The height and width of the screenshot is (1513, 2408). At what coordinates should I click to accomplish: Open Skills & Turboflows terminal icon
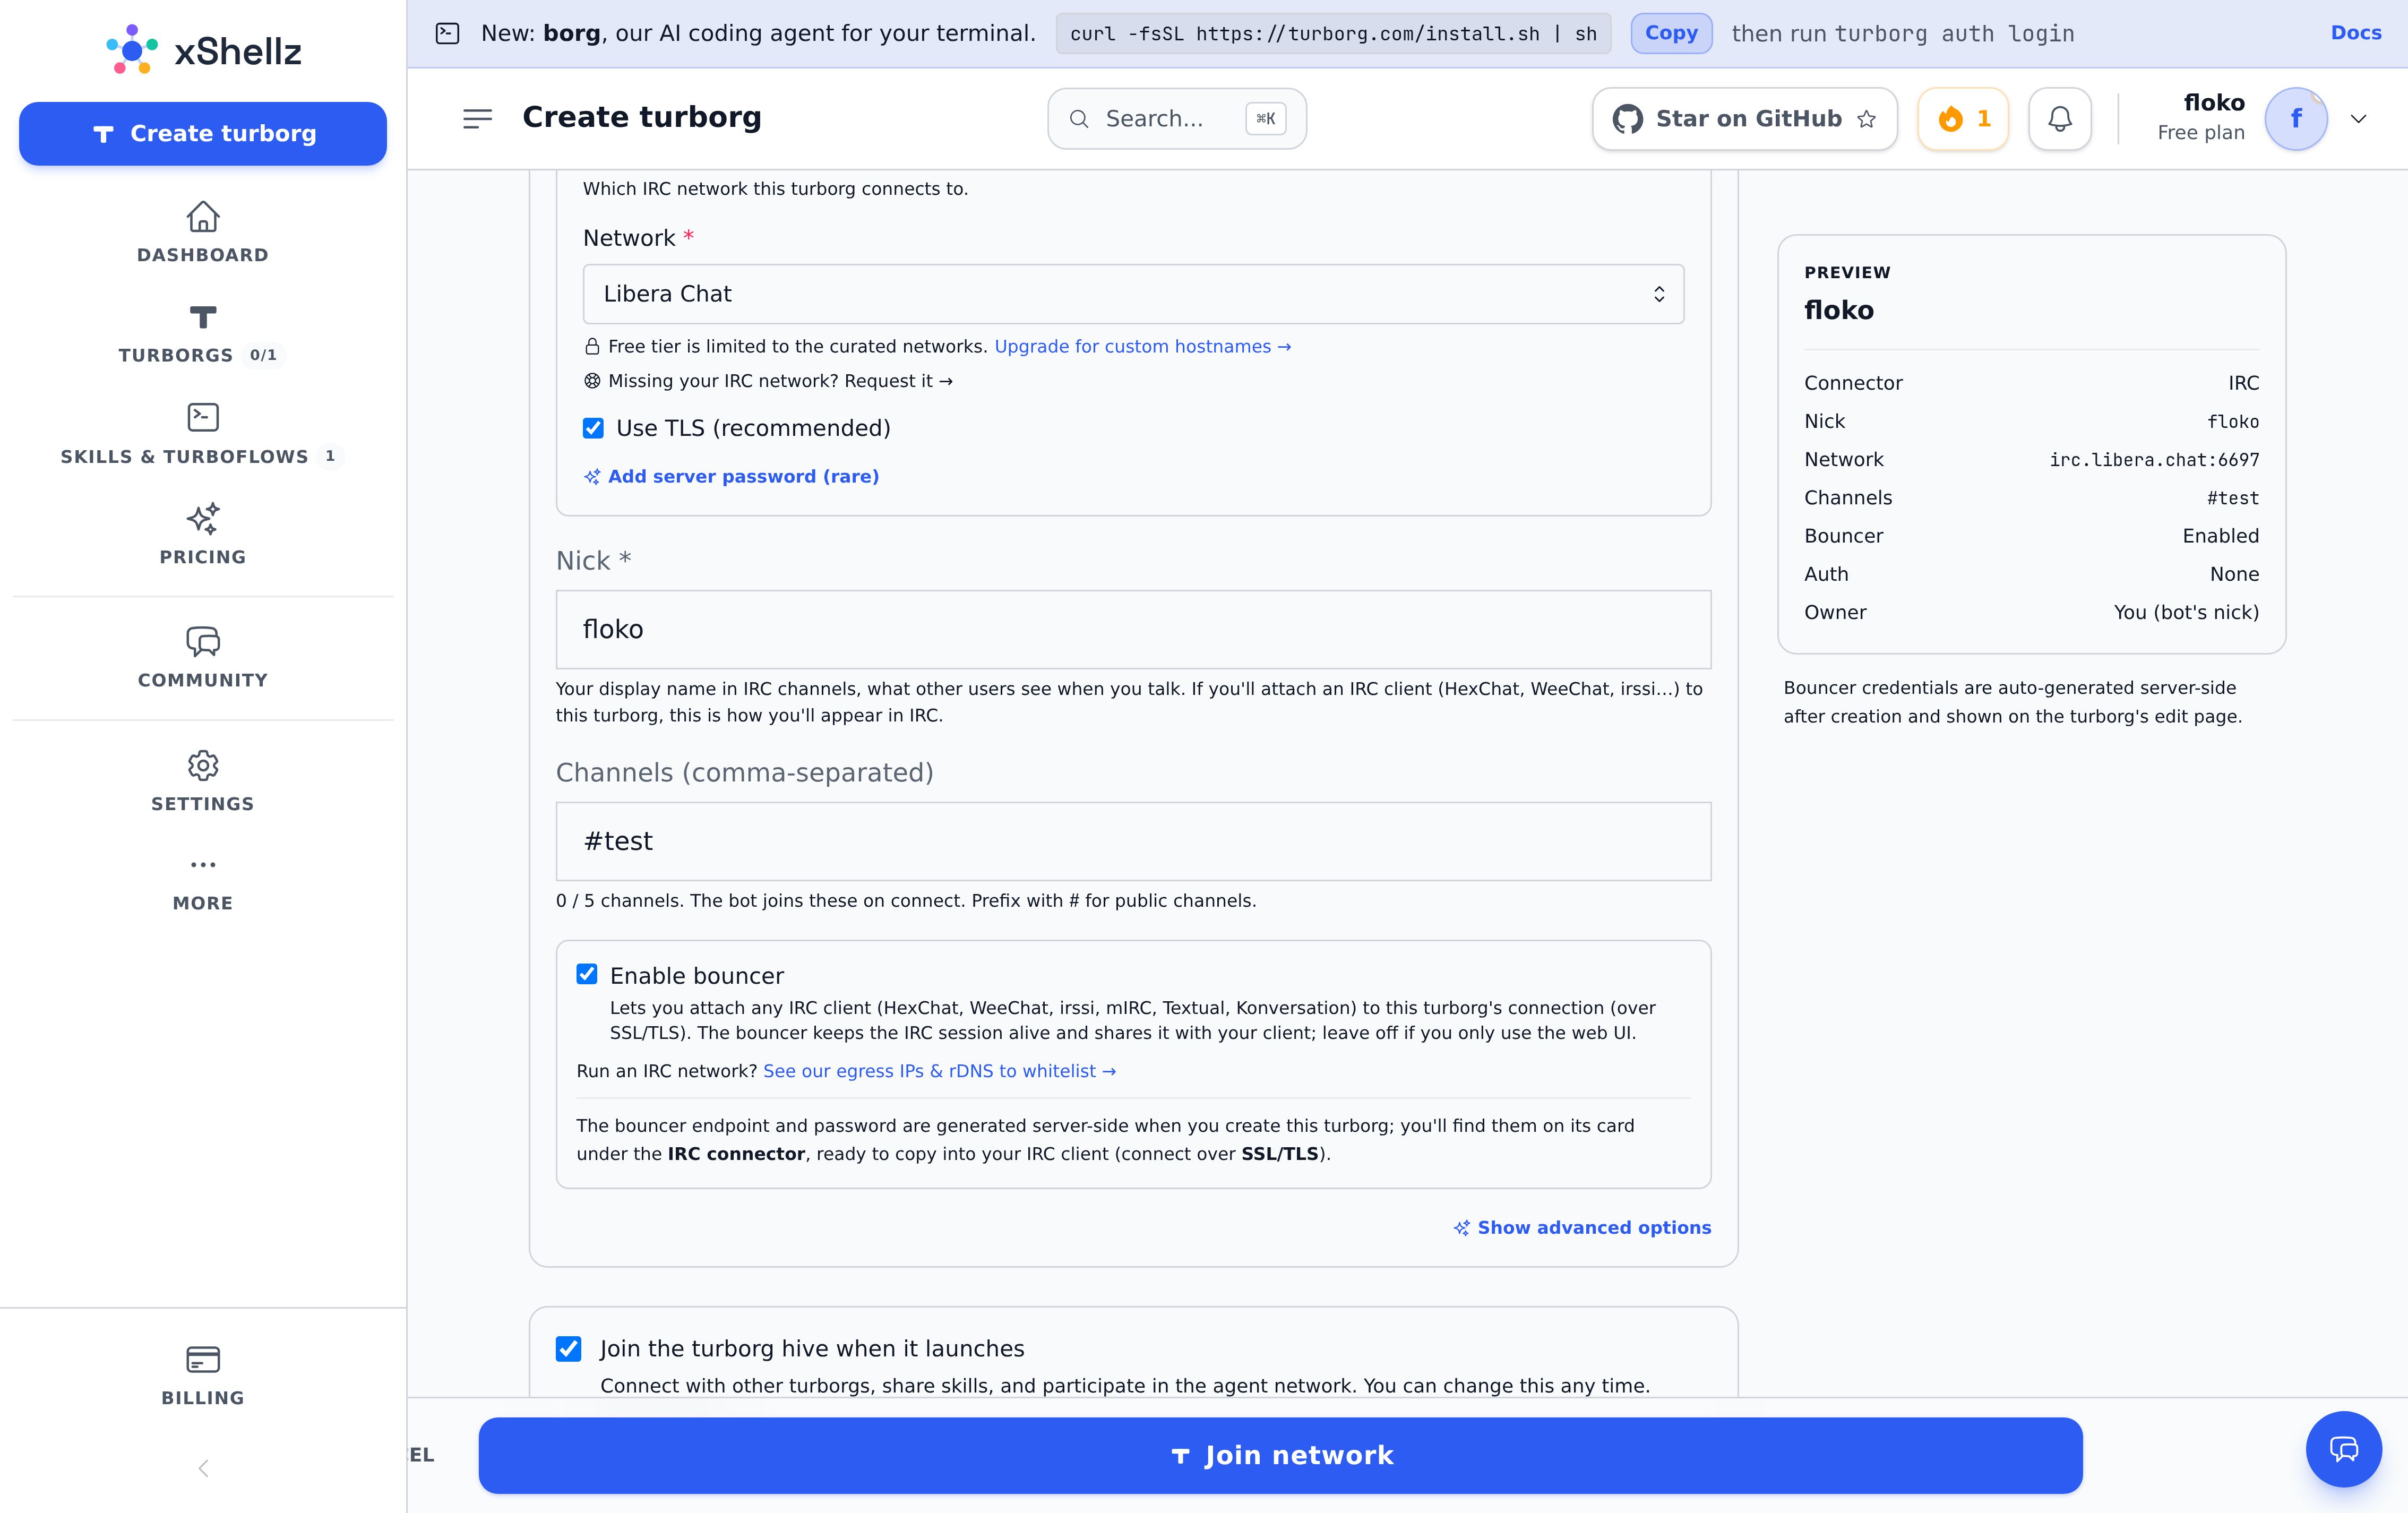coord(203,417)
